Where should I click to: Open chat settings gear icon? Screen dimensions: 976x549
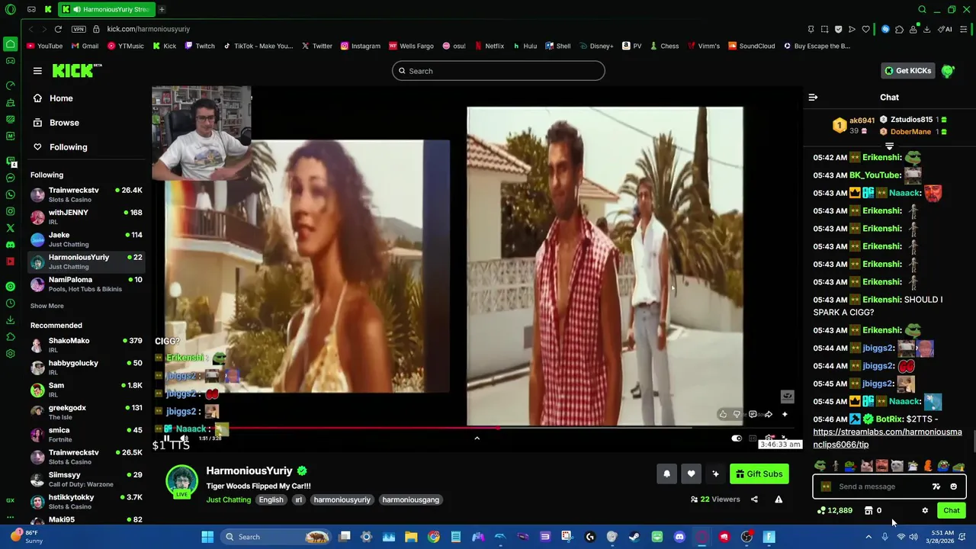click(x=925, y=511)
